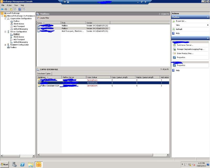Screen dimensions: 210x168
Task: Click the Windows Start button
Action: pyautogui.click(x=4, y=164)
